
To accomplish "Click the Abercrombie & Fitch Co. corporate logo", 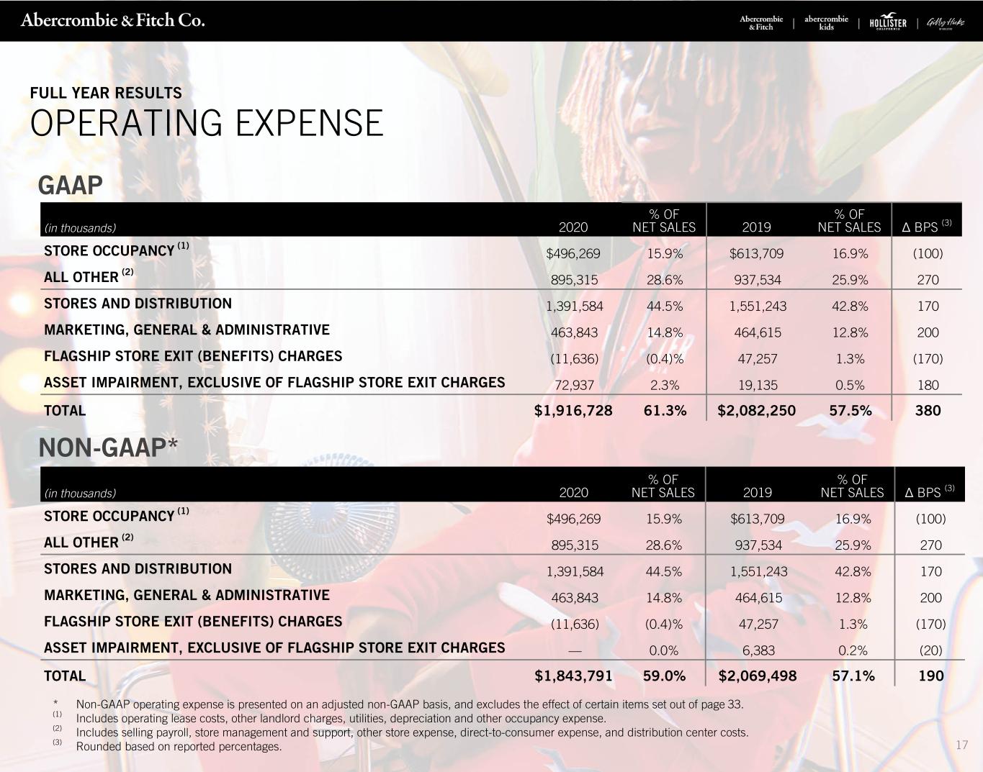I will click(x=113, y=20).
